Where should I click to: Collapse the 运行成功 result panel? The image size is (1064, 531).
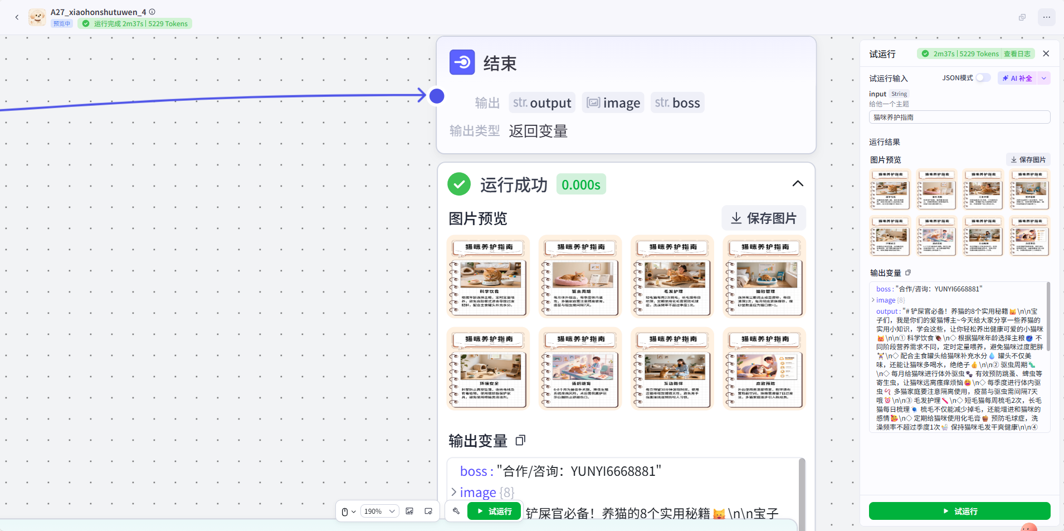pyautogui.click(x=798, y=184)
